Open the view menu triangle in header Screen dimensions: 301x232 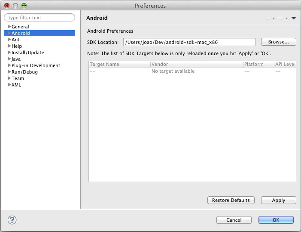tap(294, 18)
